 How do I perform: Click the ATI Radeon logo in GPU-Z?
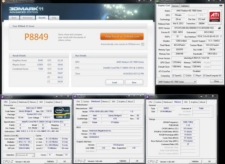[x=214, y=16]
